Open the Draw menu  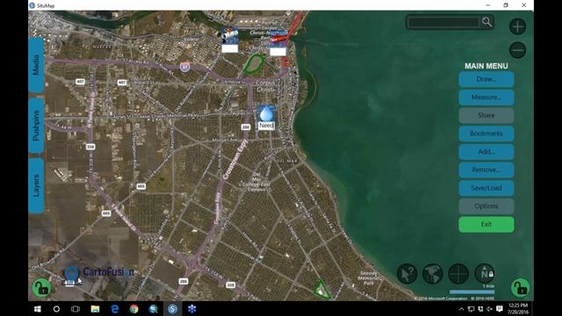[x=486, y=79]
